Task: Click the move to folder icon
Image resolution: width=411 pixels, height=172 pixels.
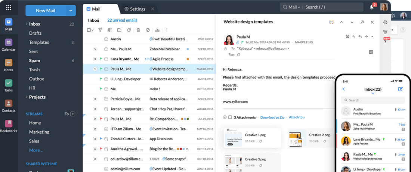Action: pyautogui.click(x=119, y=30)
